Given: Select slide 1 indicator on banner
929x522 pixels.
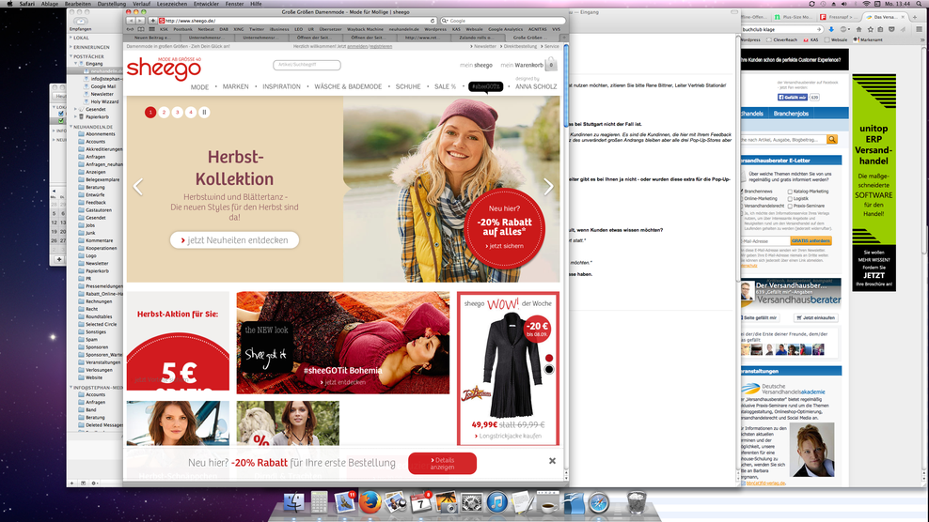Looking at the screenshot, I should [x=150, y=112].
